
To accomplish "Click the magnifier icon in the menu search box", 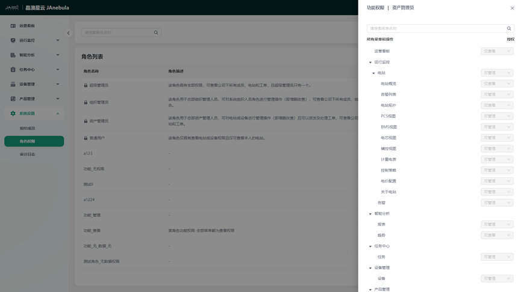I will pos(509,28).
